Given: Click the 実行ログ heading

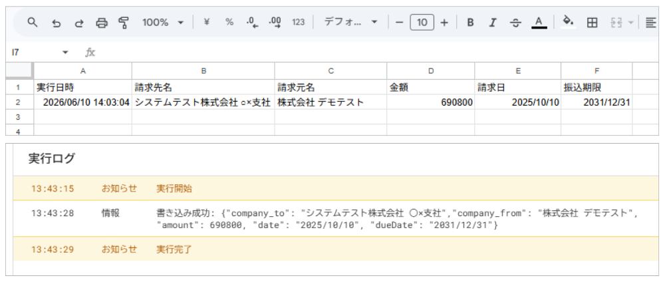Looking at the screenshot, I should (51, 159).
